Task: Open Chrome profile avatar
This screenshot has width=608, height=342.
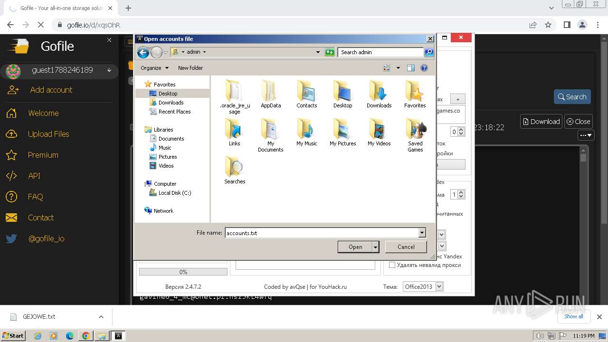Action: pyautogui.click(x=582, y=25)
